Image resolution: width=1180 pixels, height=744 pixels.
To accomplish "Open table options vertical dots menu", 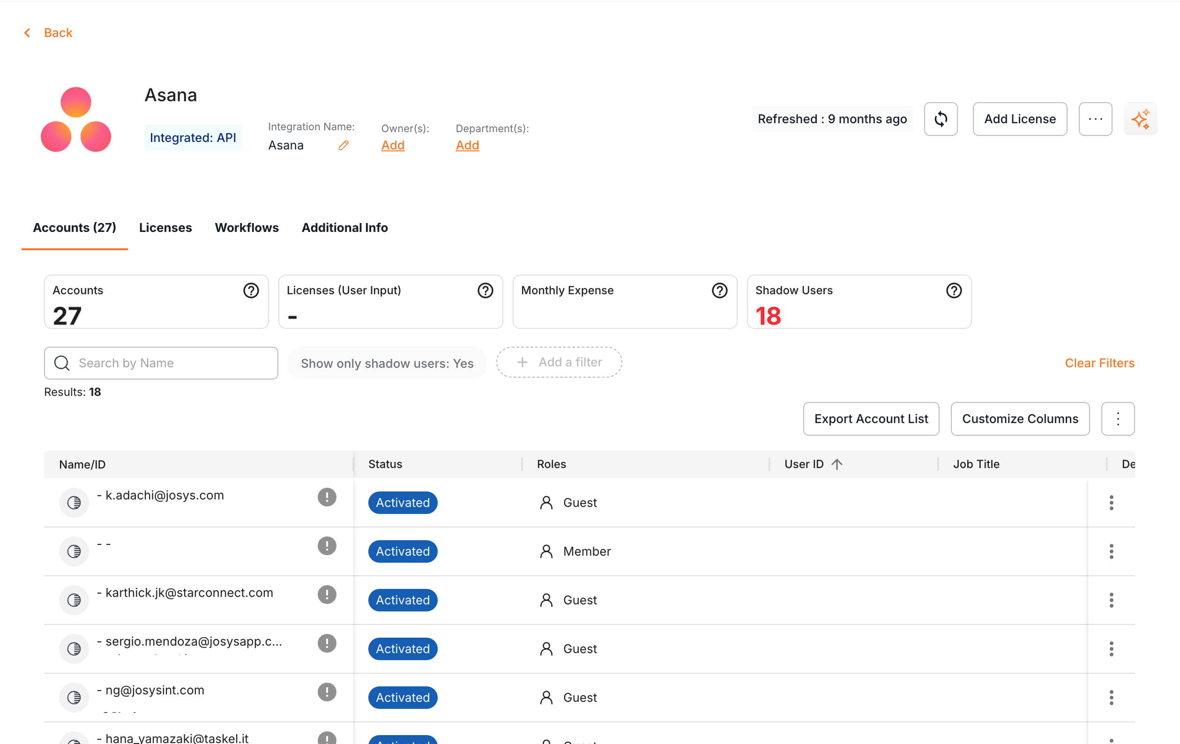I will click(1118, 419).
